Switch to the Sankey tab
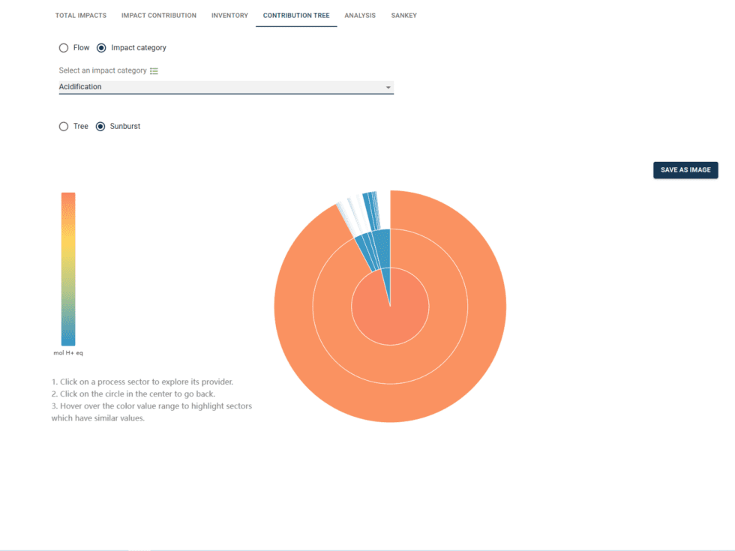735x551 pixels. 404,16
